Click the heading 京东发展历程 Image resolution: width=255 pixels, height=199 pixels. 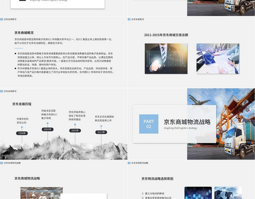[x=22, y=104]
